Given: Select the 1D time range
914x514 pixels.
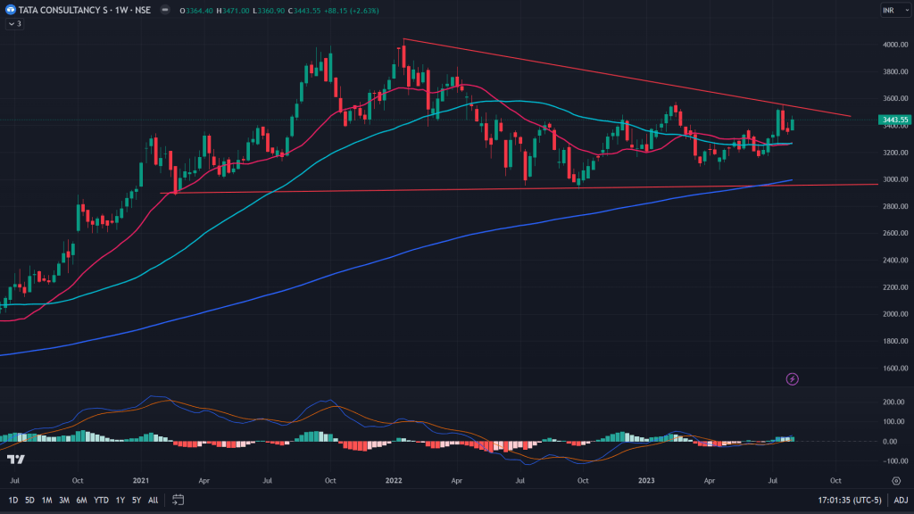Looking at the screenshot, I should coord(13,500).
